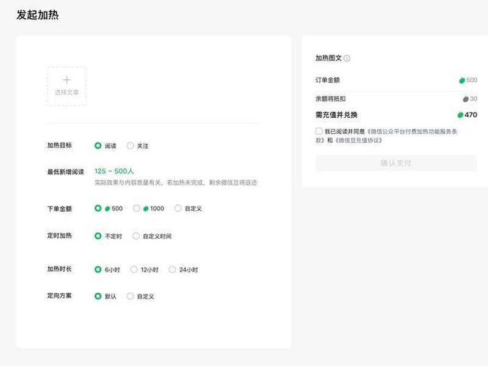This screenshot has width=488, height=366.
Task: Click the 发起加热 page title
Action: (37, 15)
